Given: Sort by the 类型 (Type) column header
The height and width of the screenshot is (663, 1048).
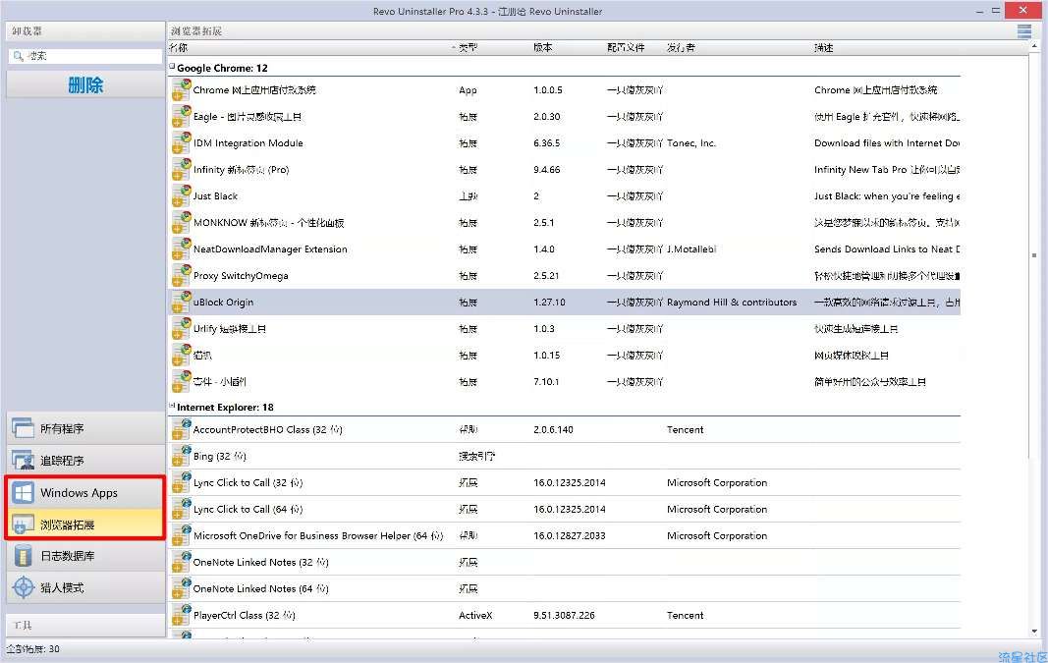Looking at the screenshot, I should point(468,47).
